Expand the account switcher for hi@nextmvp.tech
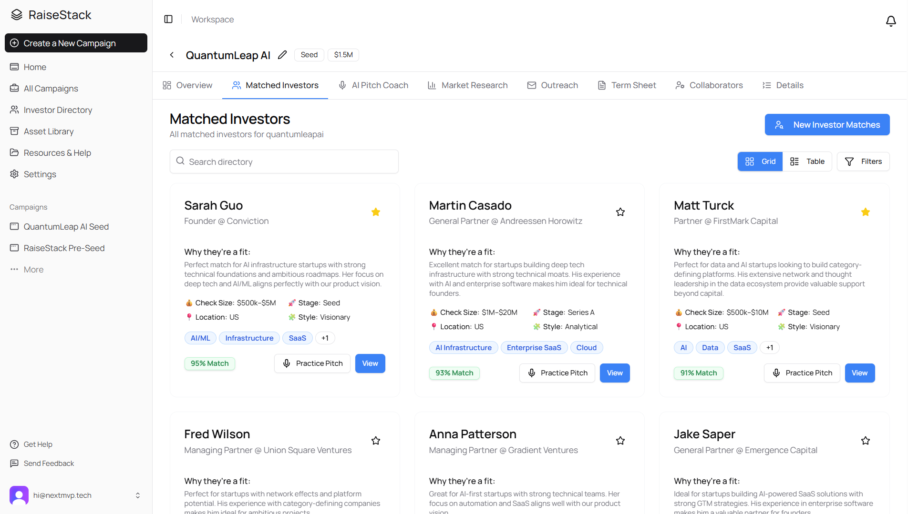Screen dimensions: 908x514 coord(138,495)
